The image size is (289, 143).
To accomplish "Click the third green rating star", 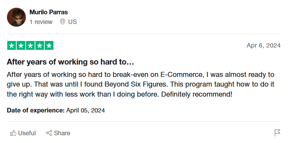I will click(30, 46).
